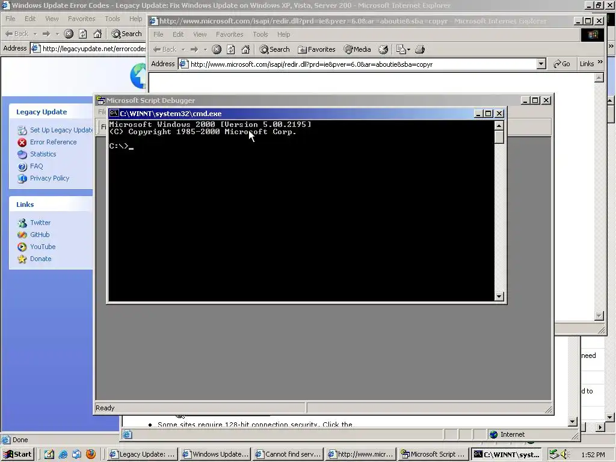The width and height of the screenshot is (616, 462).
Task: Click cmd.exe vertical scrollbar thumb
Action: point(499,137)
